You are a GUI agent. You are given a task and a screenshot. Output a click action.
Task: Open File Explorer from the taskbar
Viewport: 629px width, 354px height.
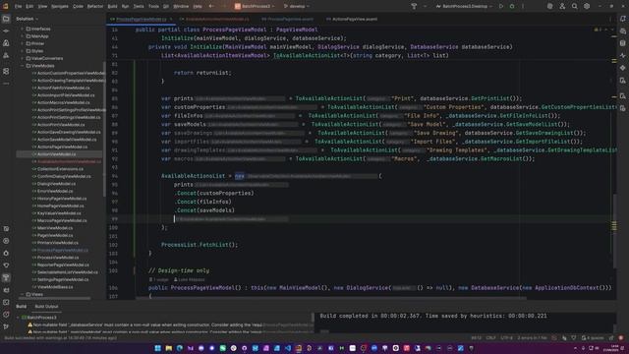(x=168, y=348)
